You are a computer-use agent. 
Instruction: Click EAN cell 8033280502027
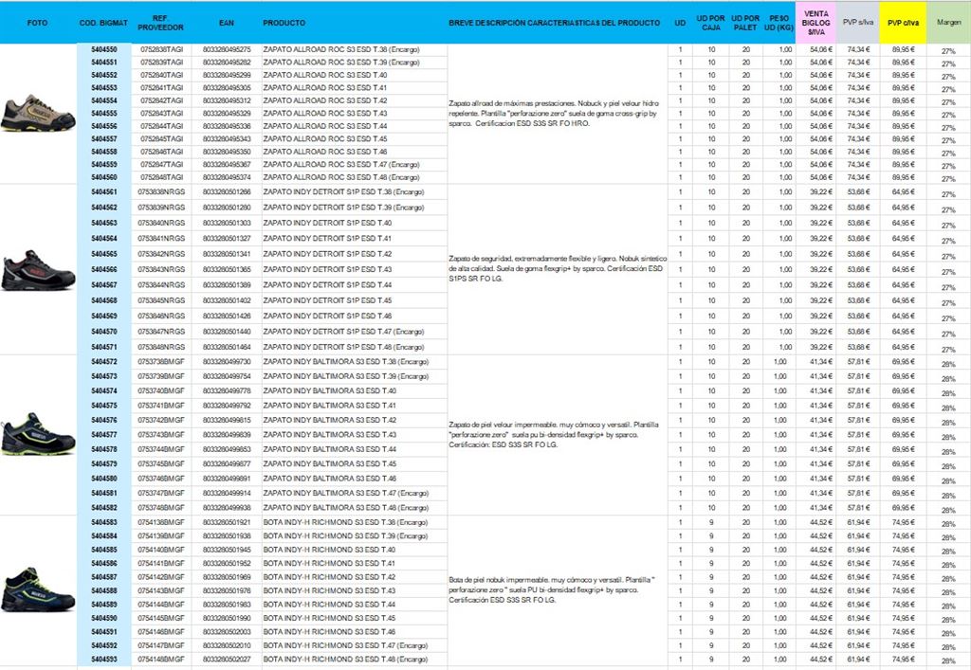pyautogui.click(x=227, y=659)
